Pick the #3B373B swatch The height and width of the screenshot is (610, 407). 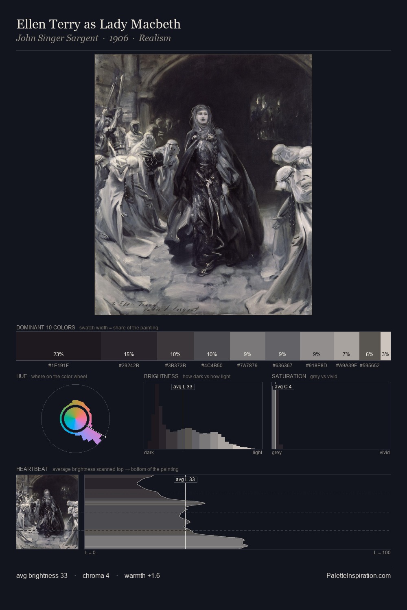pos(175,346)
